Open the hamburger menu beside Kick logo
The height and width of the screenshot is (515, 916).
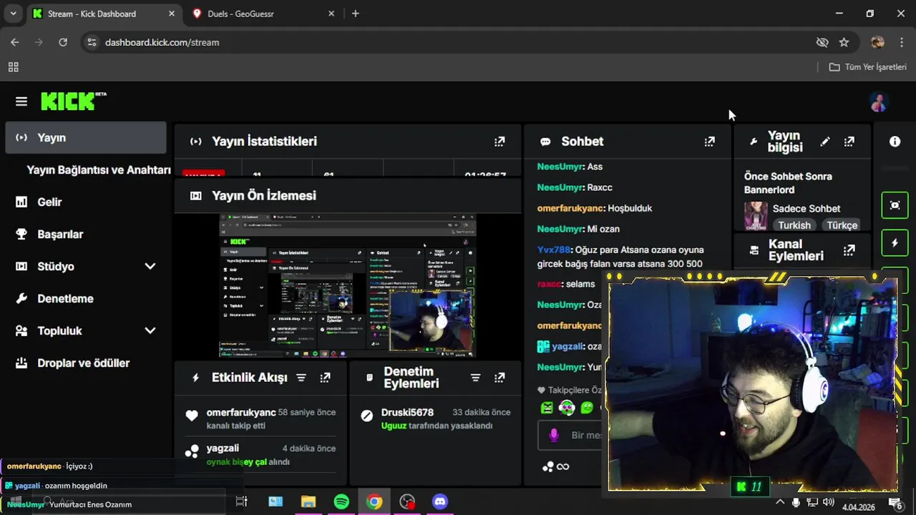(21, 102)
